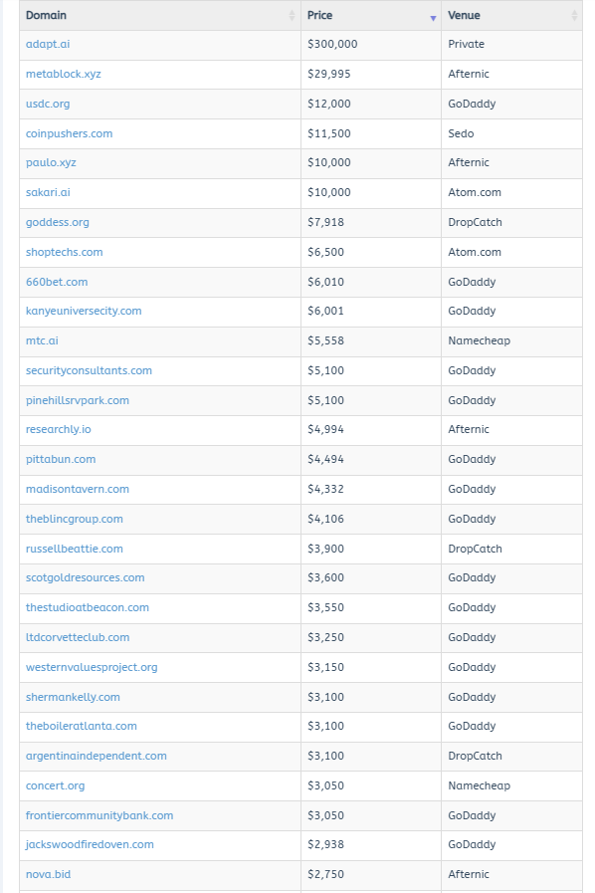Select the goddess.org link

(58, 223)
